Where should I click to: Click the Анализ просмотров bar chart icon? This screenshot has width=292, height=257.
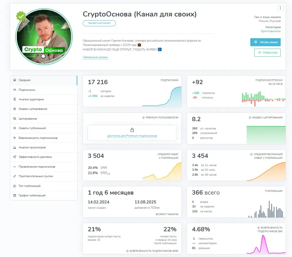[x=15, y=147]
